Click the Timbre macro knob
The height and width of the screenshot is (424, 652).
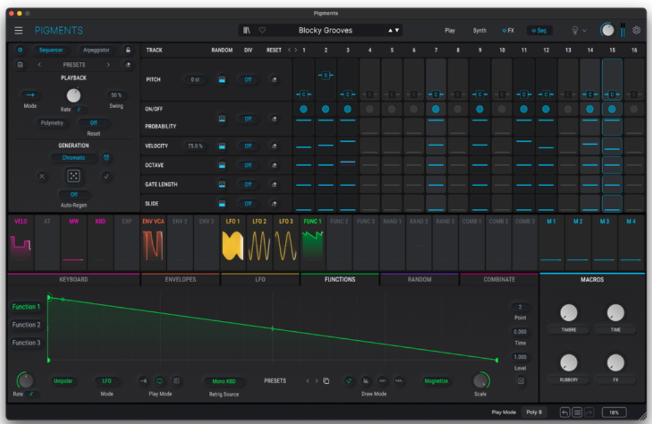click(568, 313)
